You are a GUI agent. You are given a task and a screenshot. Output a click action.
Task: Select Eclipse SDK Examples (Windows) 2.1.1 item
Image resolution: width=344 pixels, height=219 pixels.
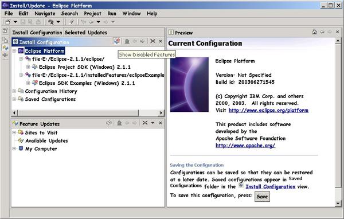click(87, 83)
